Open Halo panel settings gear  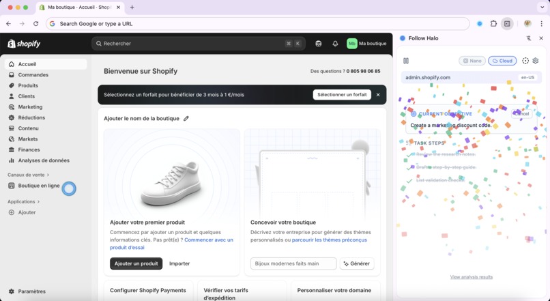[535, 61]
